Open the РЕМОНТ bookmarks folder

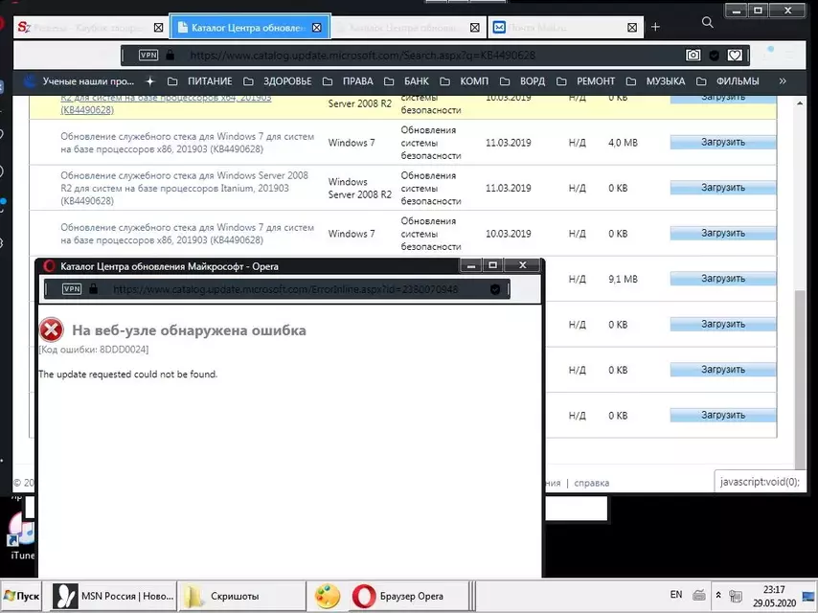586,81
